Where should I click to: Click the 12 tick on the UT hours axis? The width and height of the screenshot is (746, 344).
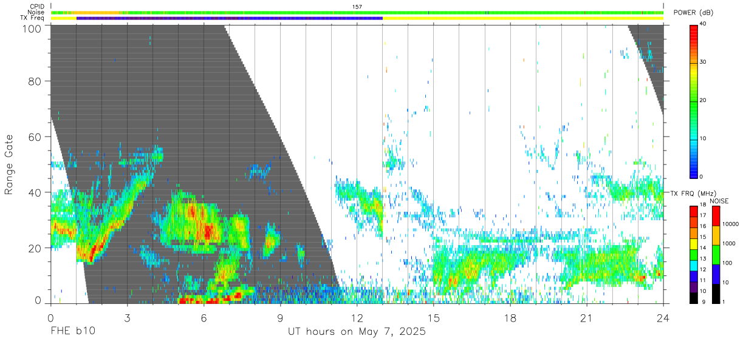coord(357,318)
